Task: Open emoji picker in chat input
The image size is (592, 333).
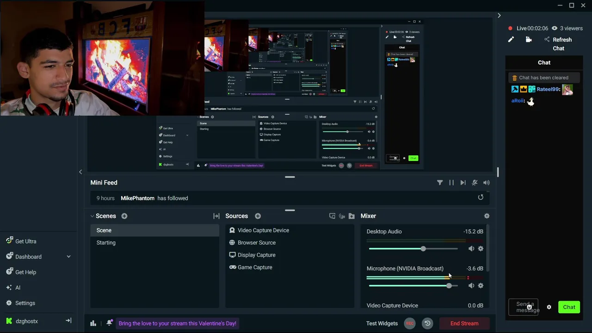Action: (530, 307)
